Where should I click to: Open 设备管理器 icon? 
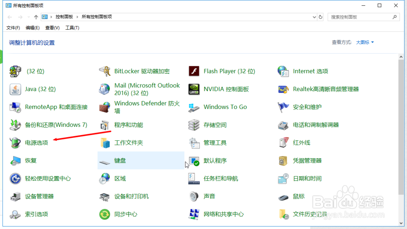pos(15,196)
